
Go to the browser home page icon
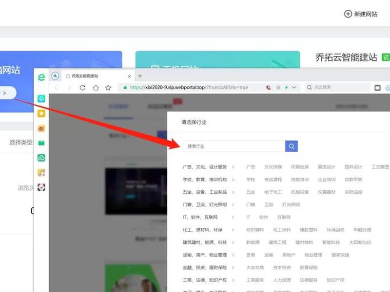tap(96, 88)
